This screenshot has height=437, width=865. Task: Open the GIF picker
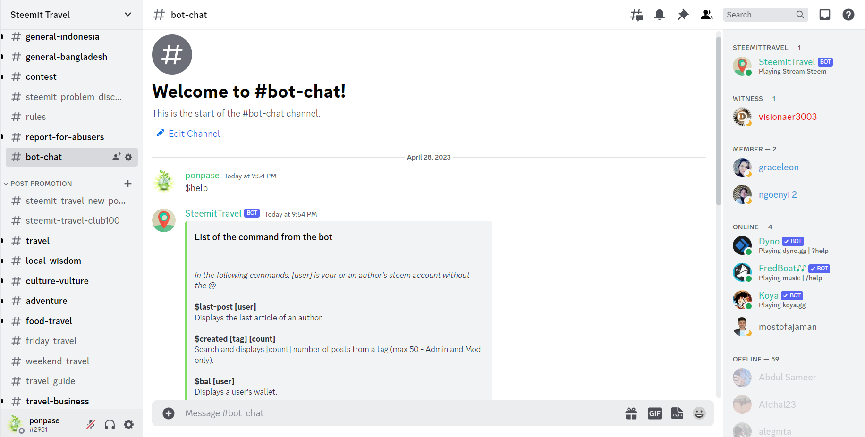pos(654,413)
